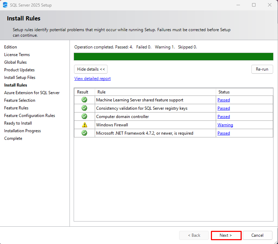Click the green check icon for Consistency validation rule
This screenshot has height=244, width=278.
[84, 108]
